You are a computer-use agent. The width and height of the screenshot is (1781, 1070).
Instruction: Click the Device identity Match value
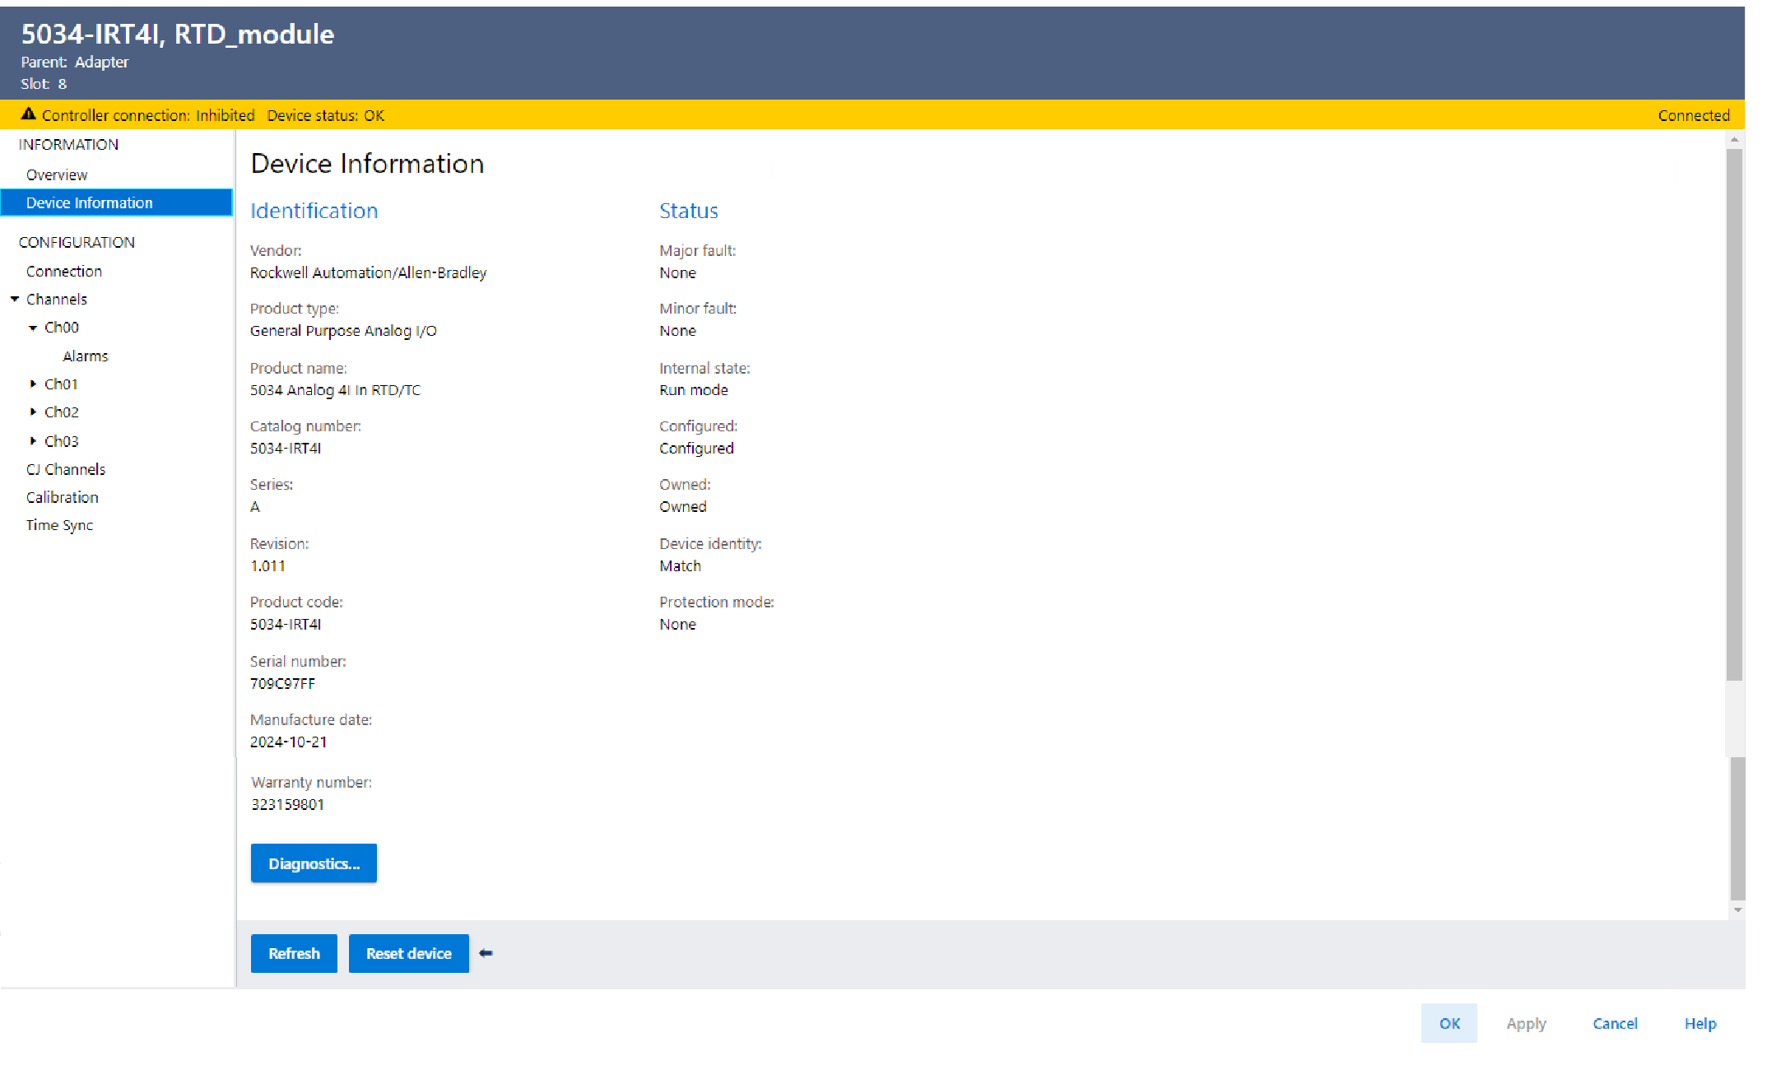point(680,565)
